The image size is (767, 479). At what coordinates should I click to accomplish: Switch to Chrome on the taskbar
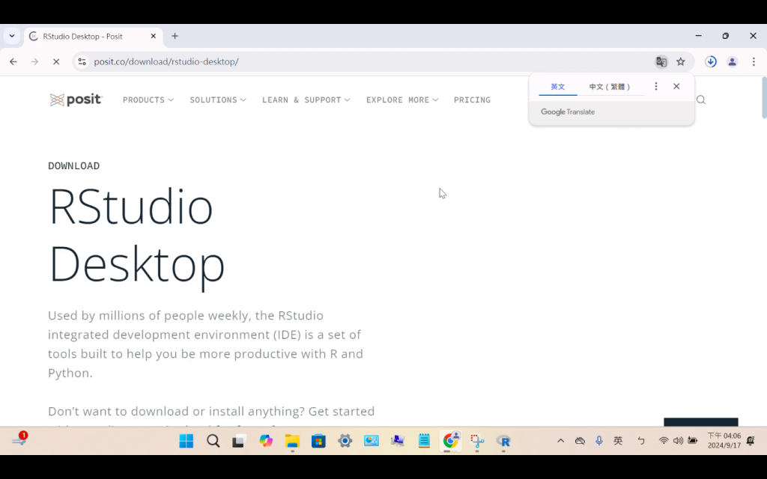[x=450, y=441]
